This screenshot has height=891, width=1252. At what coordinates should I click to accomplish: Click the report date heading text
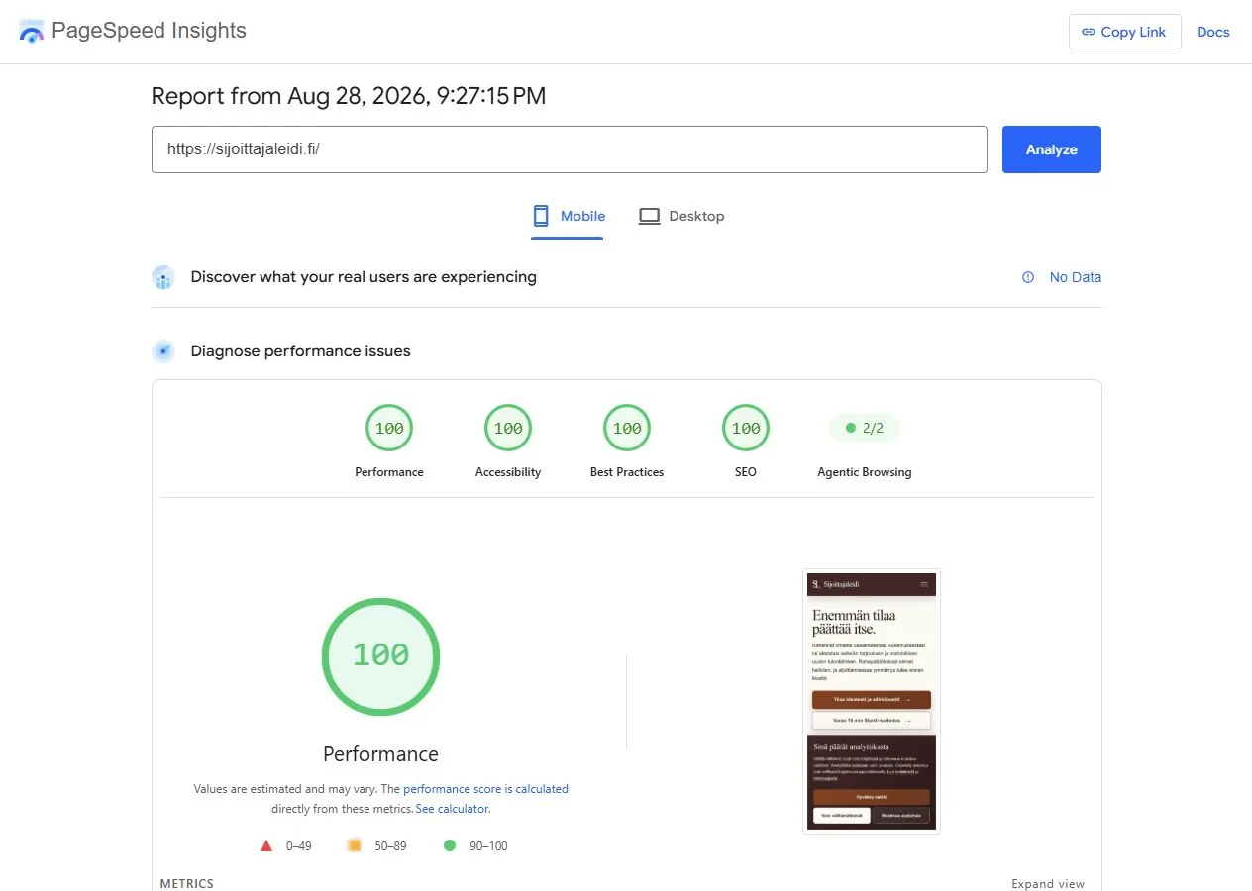pos(349,96)
